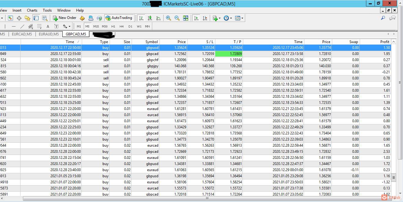403x202 pixels.
Task: Open the Market Watch window icon
Action: 10,18
